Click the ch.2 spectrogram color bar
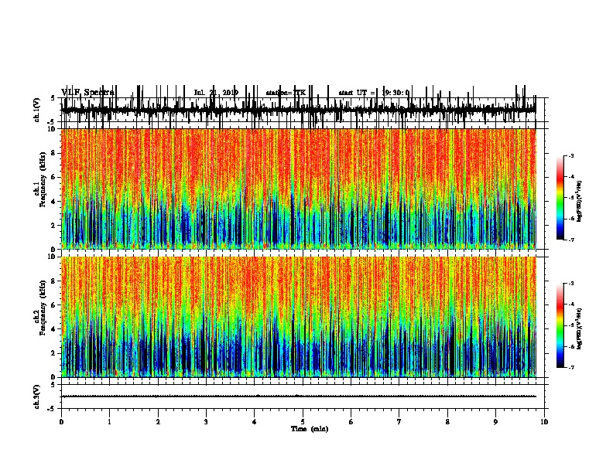This screenshot has width=613, height=473. (560, 325)
